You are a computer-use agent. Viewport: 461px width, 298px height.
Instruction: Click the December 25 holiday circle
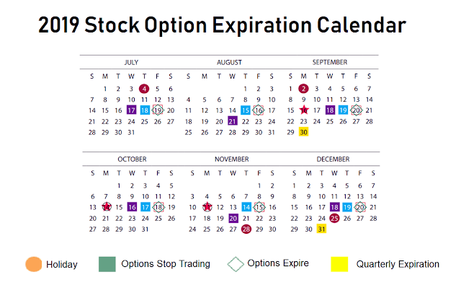click(334, 218)
